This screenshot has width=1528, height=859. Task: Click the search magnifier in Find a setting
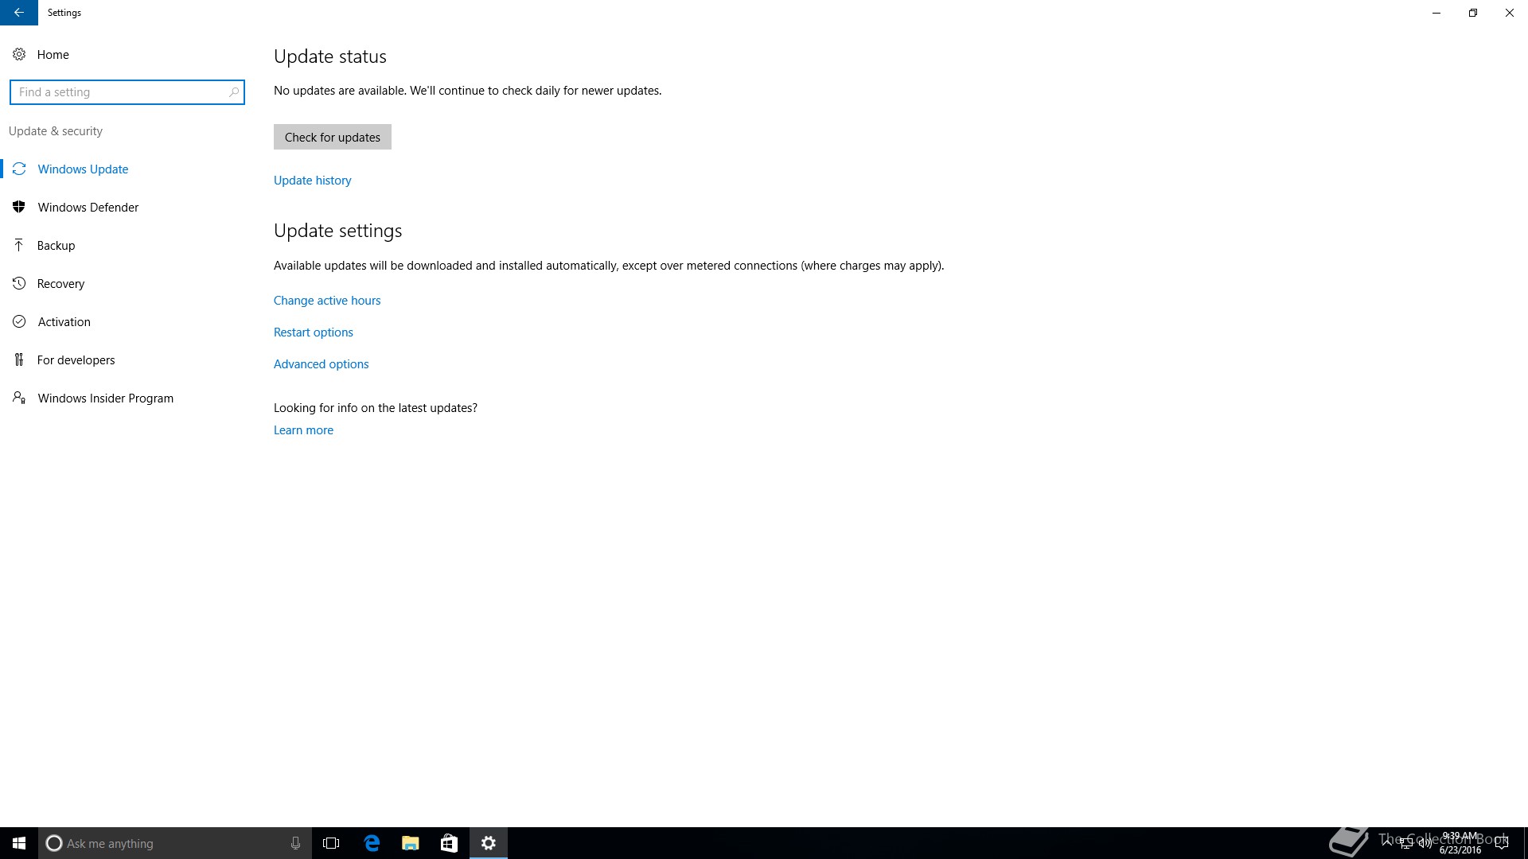coord(234,92)
